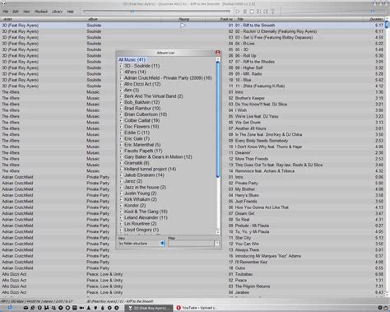The width and height of the screenshot is (390, 312).
Task: Adjust the volume slider handle
Action: [x=372, y=12]
